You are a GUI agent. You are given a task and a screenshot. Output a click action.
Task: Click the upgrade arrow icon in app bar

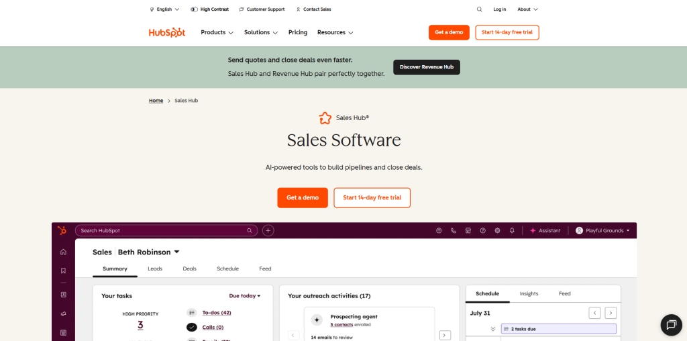coord(439,230)
